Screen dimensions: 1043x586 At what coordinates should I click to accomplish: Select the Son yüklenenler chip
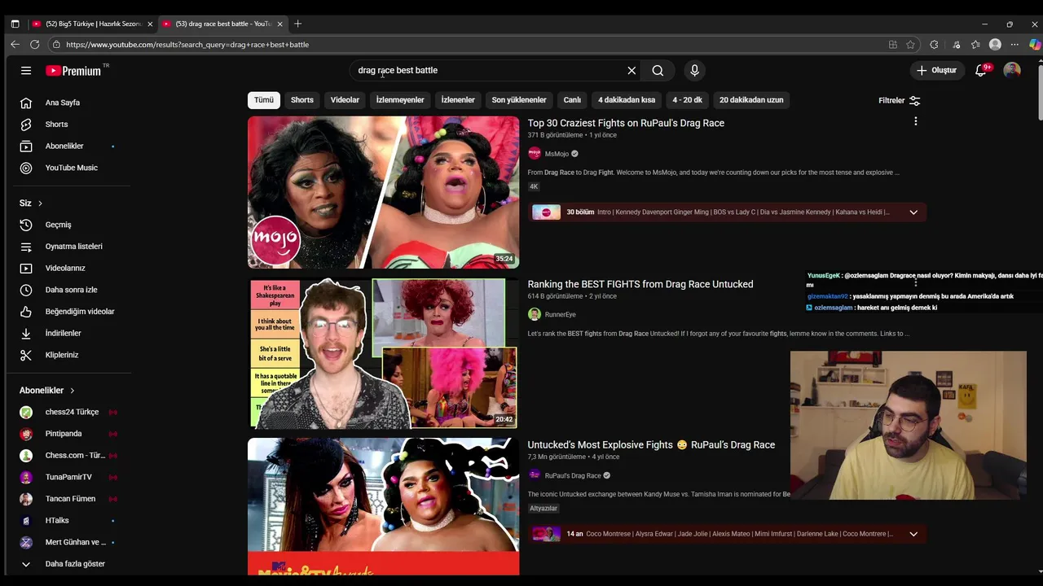[x=519, y=100]
